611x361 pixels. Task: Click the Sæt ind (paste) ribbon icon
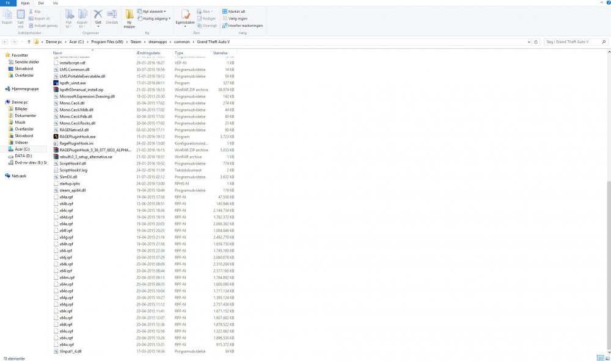21,15
